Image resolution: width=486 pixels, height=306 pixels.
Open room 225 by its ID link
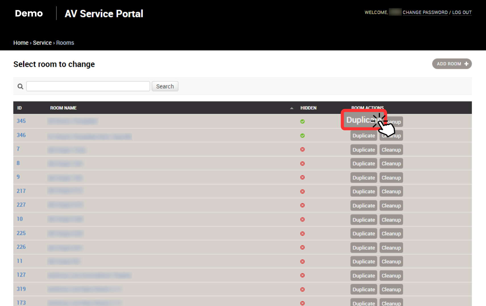(21, 233)
